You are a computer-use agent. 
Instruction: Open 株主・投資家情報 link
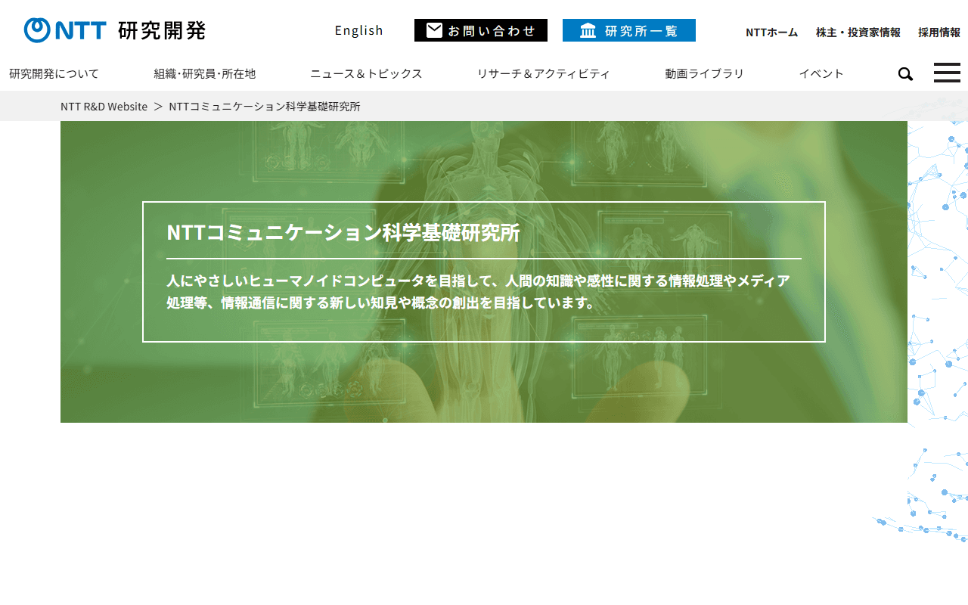coord(858,33)
